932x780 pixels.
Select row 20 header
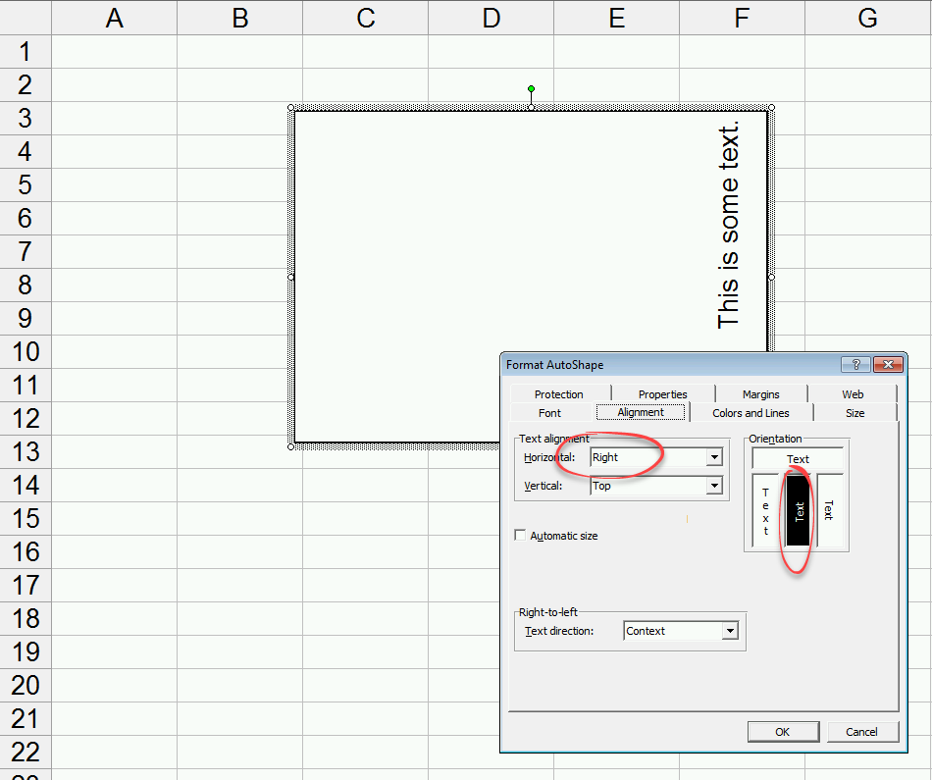point(26,686)
